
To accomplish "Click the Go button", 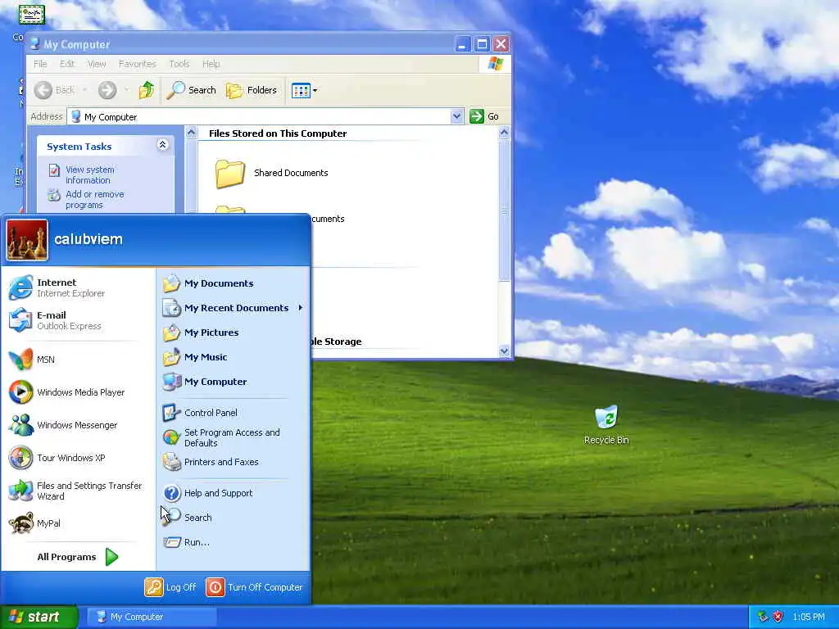I will point(484,116).
